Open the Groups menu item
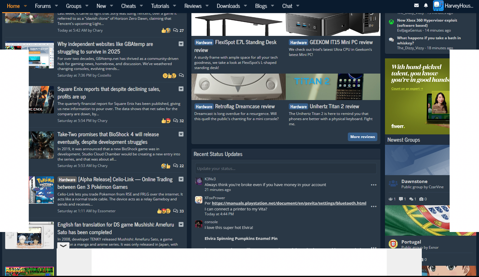Viewport: 479px width, 277px height. (74, 6)
